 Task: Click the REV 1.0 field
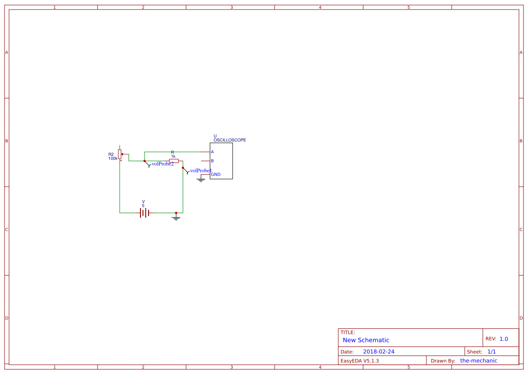505,337
